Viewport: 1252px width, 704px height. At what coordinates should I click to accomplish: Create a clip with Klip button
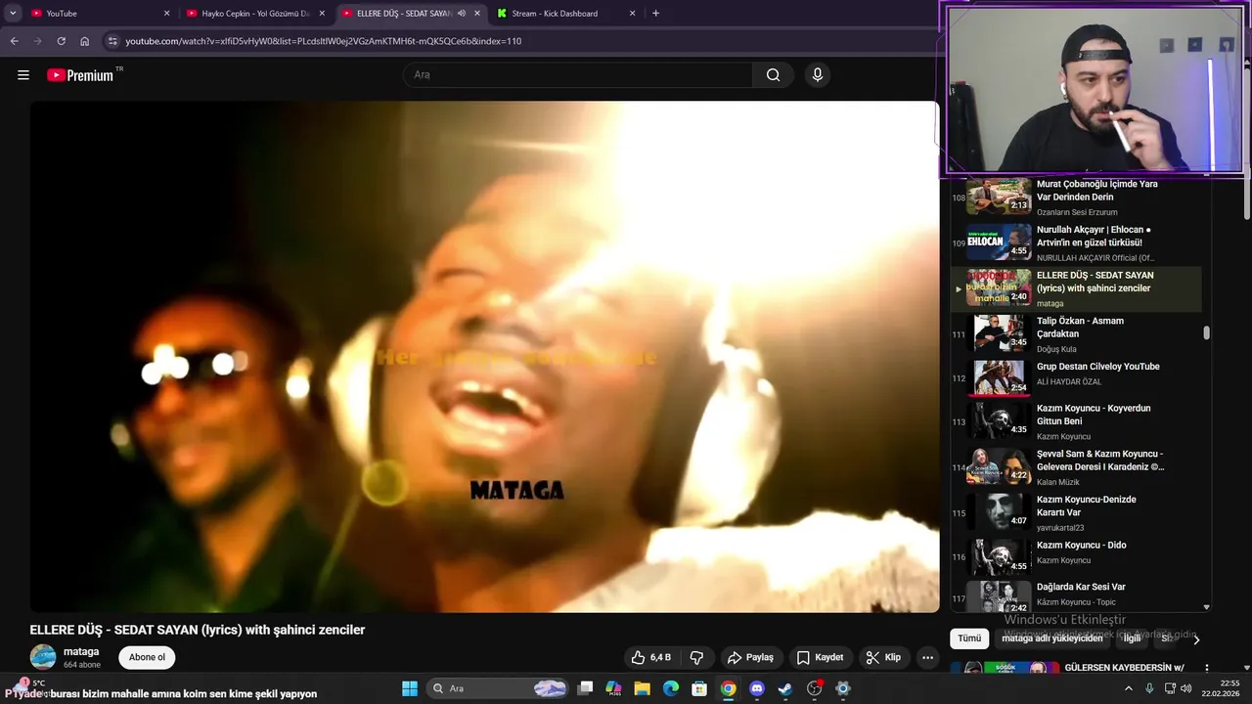click(883, 657)
